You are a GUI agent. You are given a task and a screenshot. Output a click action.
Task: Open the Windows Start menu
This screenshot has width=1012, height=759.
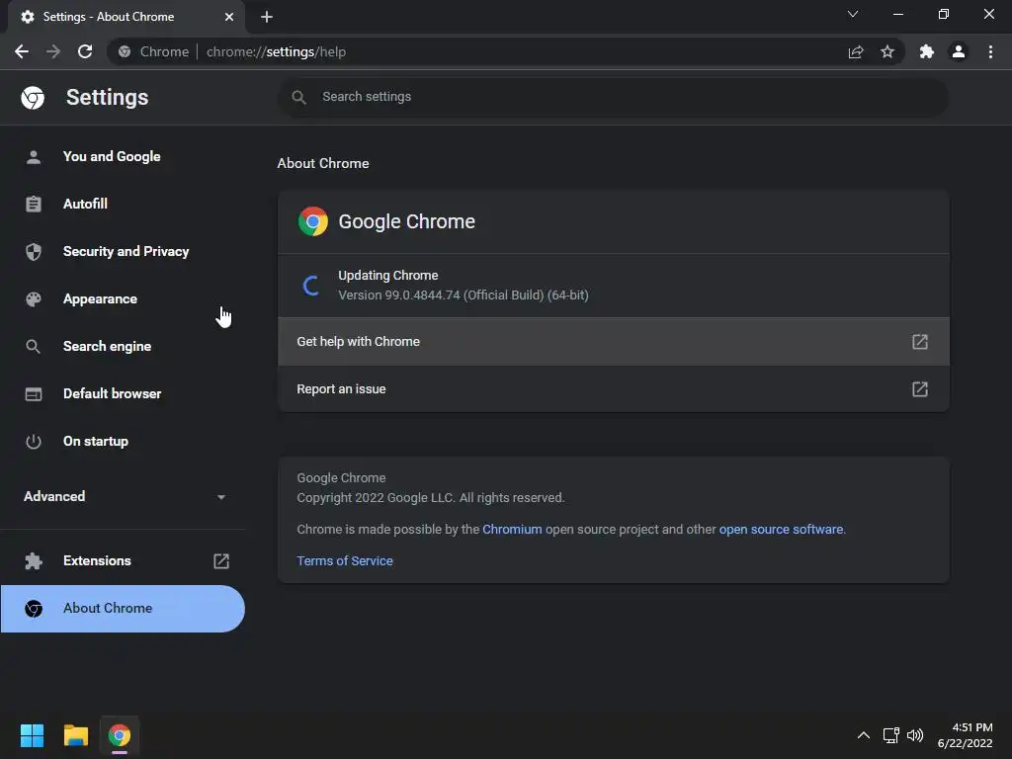pos(32,735)
